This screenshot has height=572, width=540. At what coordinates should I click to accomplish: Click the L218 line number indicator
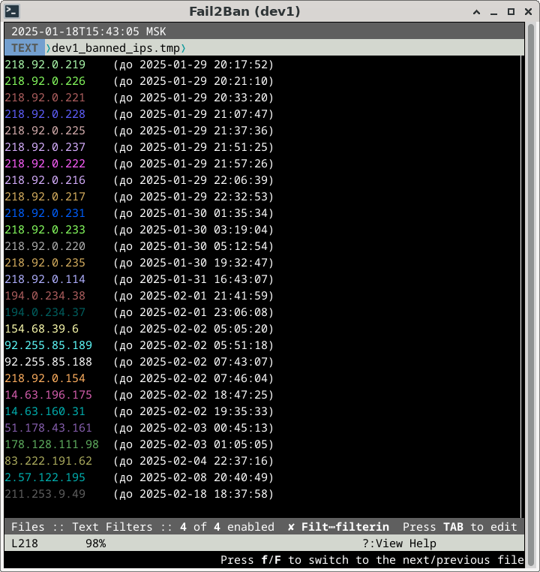tap(25, 543)
